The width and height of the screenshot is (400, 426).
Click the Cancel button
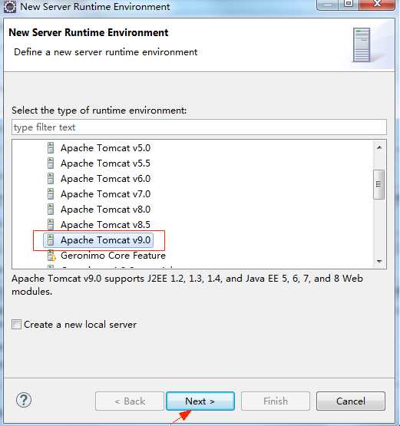pos(351,401)
